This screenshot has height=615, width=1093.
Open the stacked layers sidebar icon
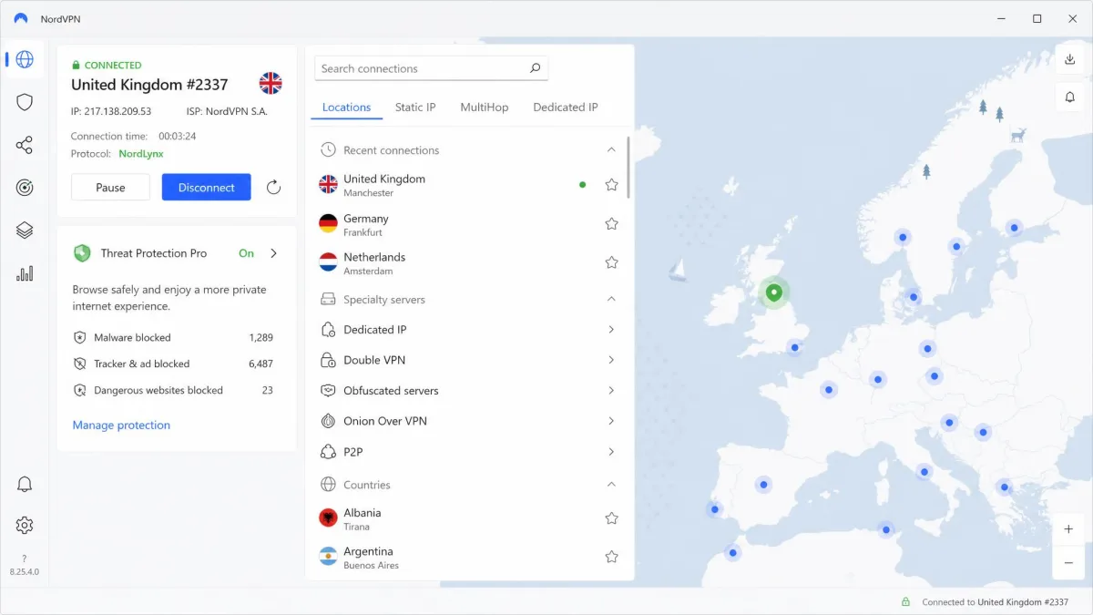tap(25, 231)
